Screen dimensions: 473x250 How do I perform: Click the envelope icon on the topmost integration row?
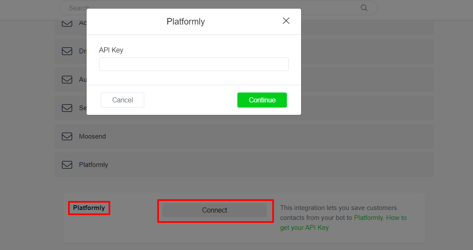tap(67, 23)
